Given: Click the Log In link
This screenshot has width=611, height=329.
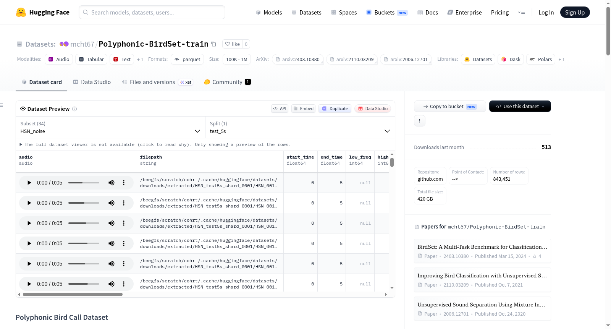Looking at the screenshot, I should [546, 12].
